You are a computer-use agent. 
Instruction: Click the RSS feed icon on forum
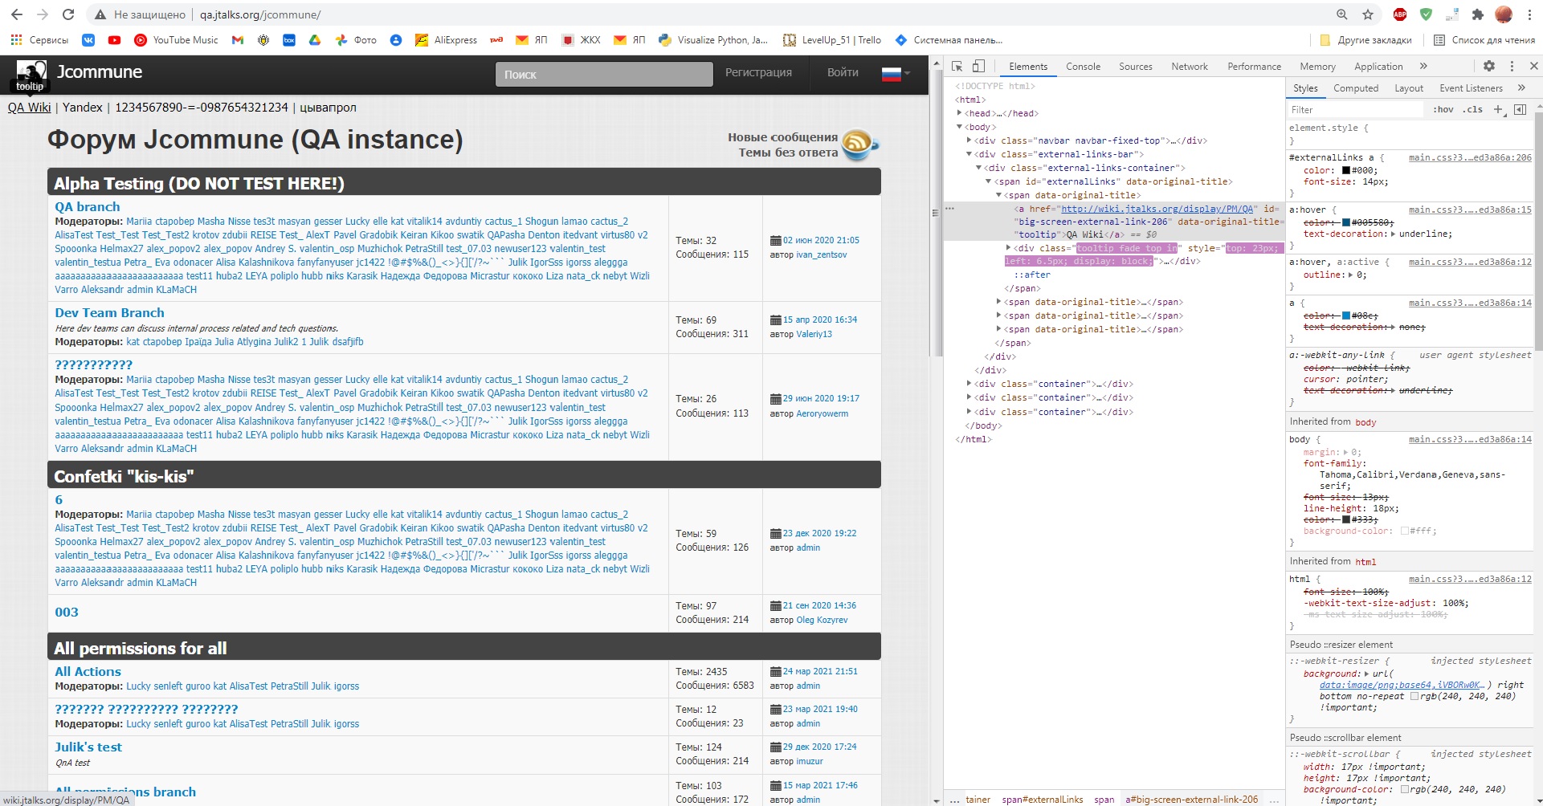pos(859,145)
